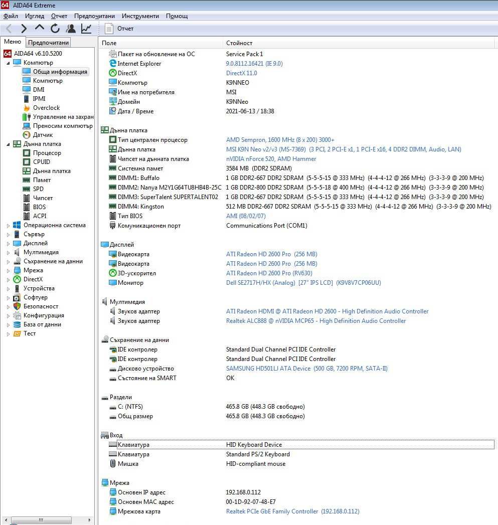
Task: Click sidebar scrollbar right arrow
Action: 89,520
